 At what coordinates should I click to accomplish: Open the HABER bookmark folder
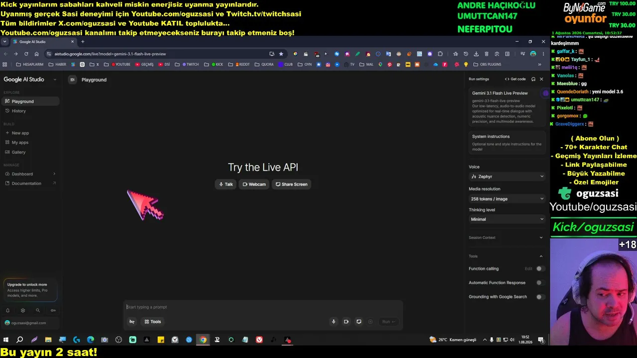pyautogui.click(x=57, y=65)
